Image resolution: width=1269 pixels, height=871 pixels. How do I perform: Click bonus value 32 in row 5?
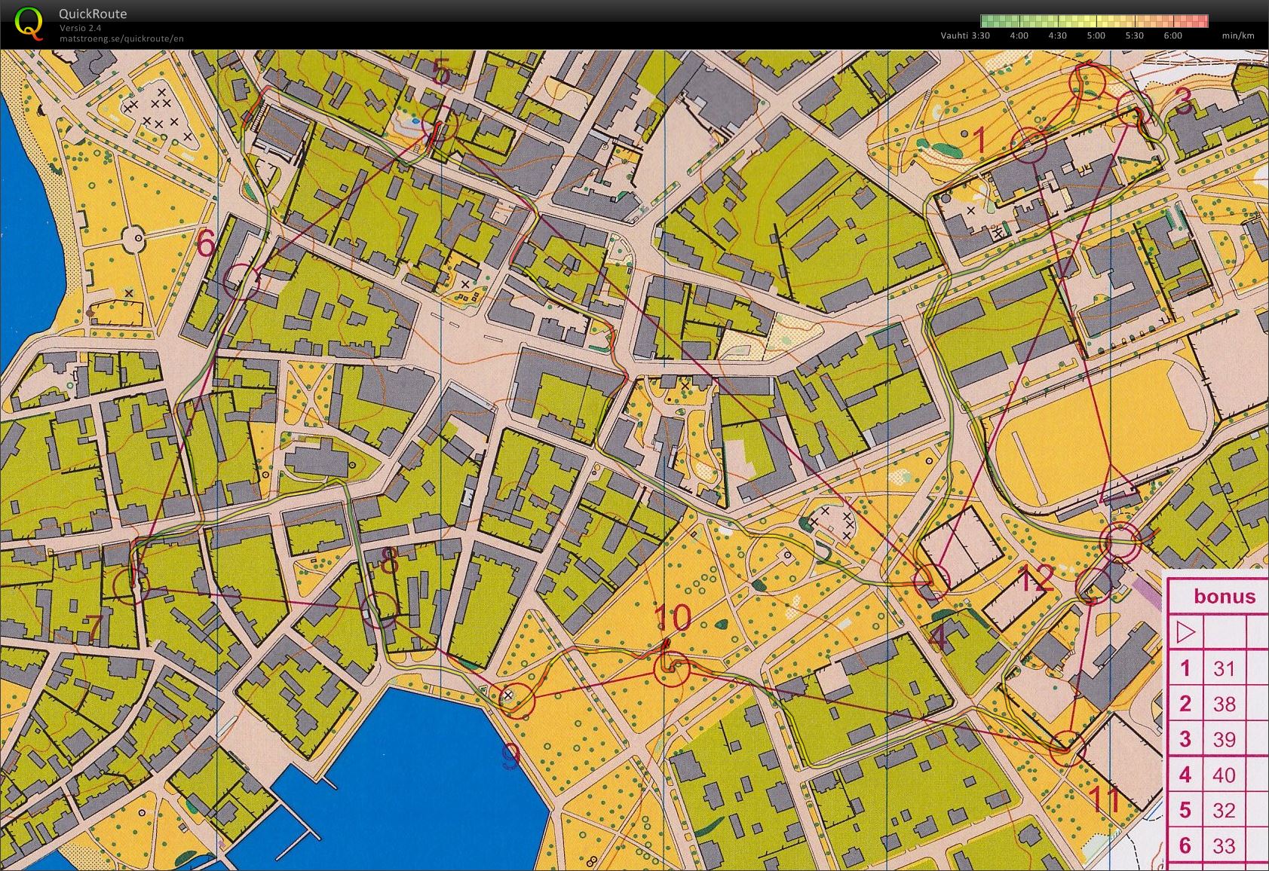click(1224, 810)
